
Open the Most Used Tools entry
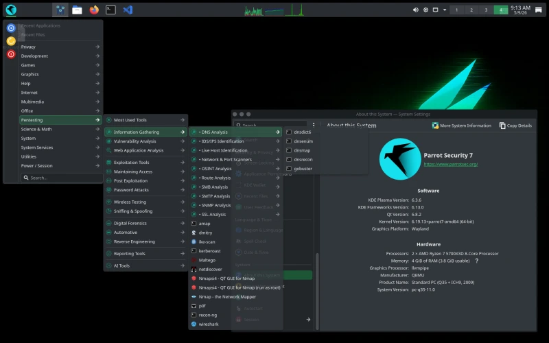tap(145, 119)
